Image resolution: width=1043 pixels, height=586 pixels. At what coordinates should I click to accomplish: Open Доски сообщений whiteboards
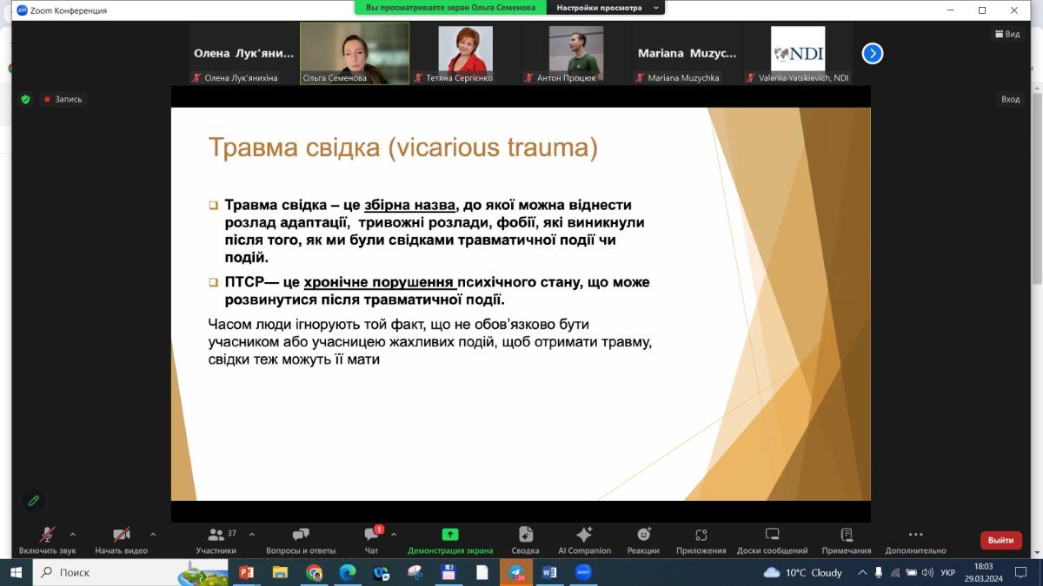(772, 540)
